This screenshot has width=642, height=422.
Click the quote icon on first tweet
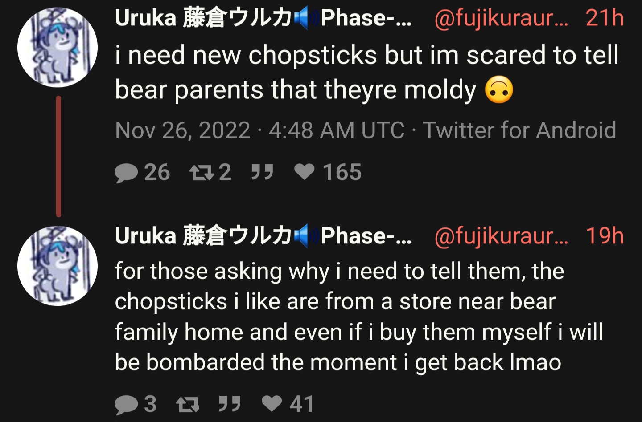pyautogui.click(x=262, y=172)
